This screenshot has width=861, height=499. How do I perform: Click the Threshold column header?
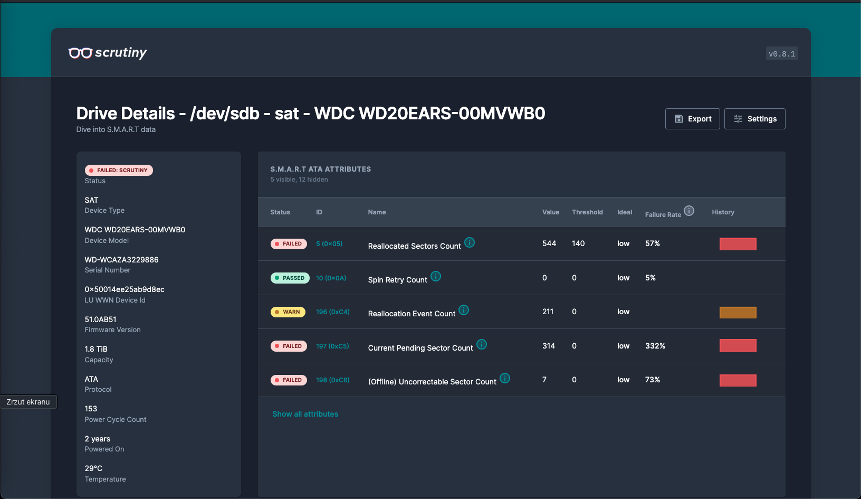click(587, 212)
